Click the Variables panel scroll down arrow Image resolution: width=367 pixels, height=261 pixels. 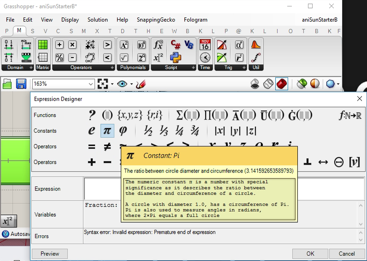click(x=361, y=224)
